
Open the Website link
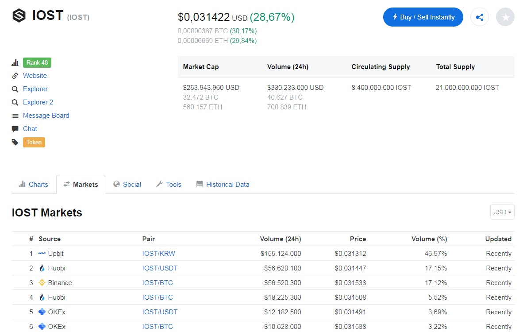(35, 76)
